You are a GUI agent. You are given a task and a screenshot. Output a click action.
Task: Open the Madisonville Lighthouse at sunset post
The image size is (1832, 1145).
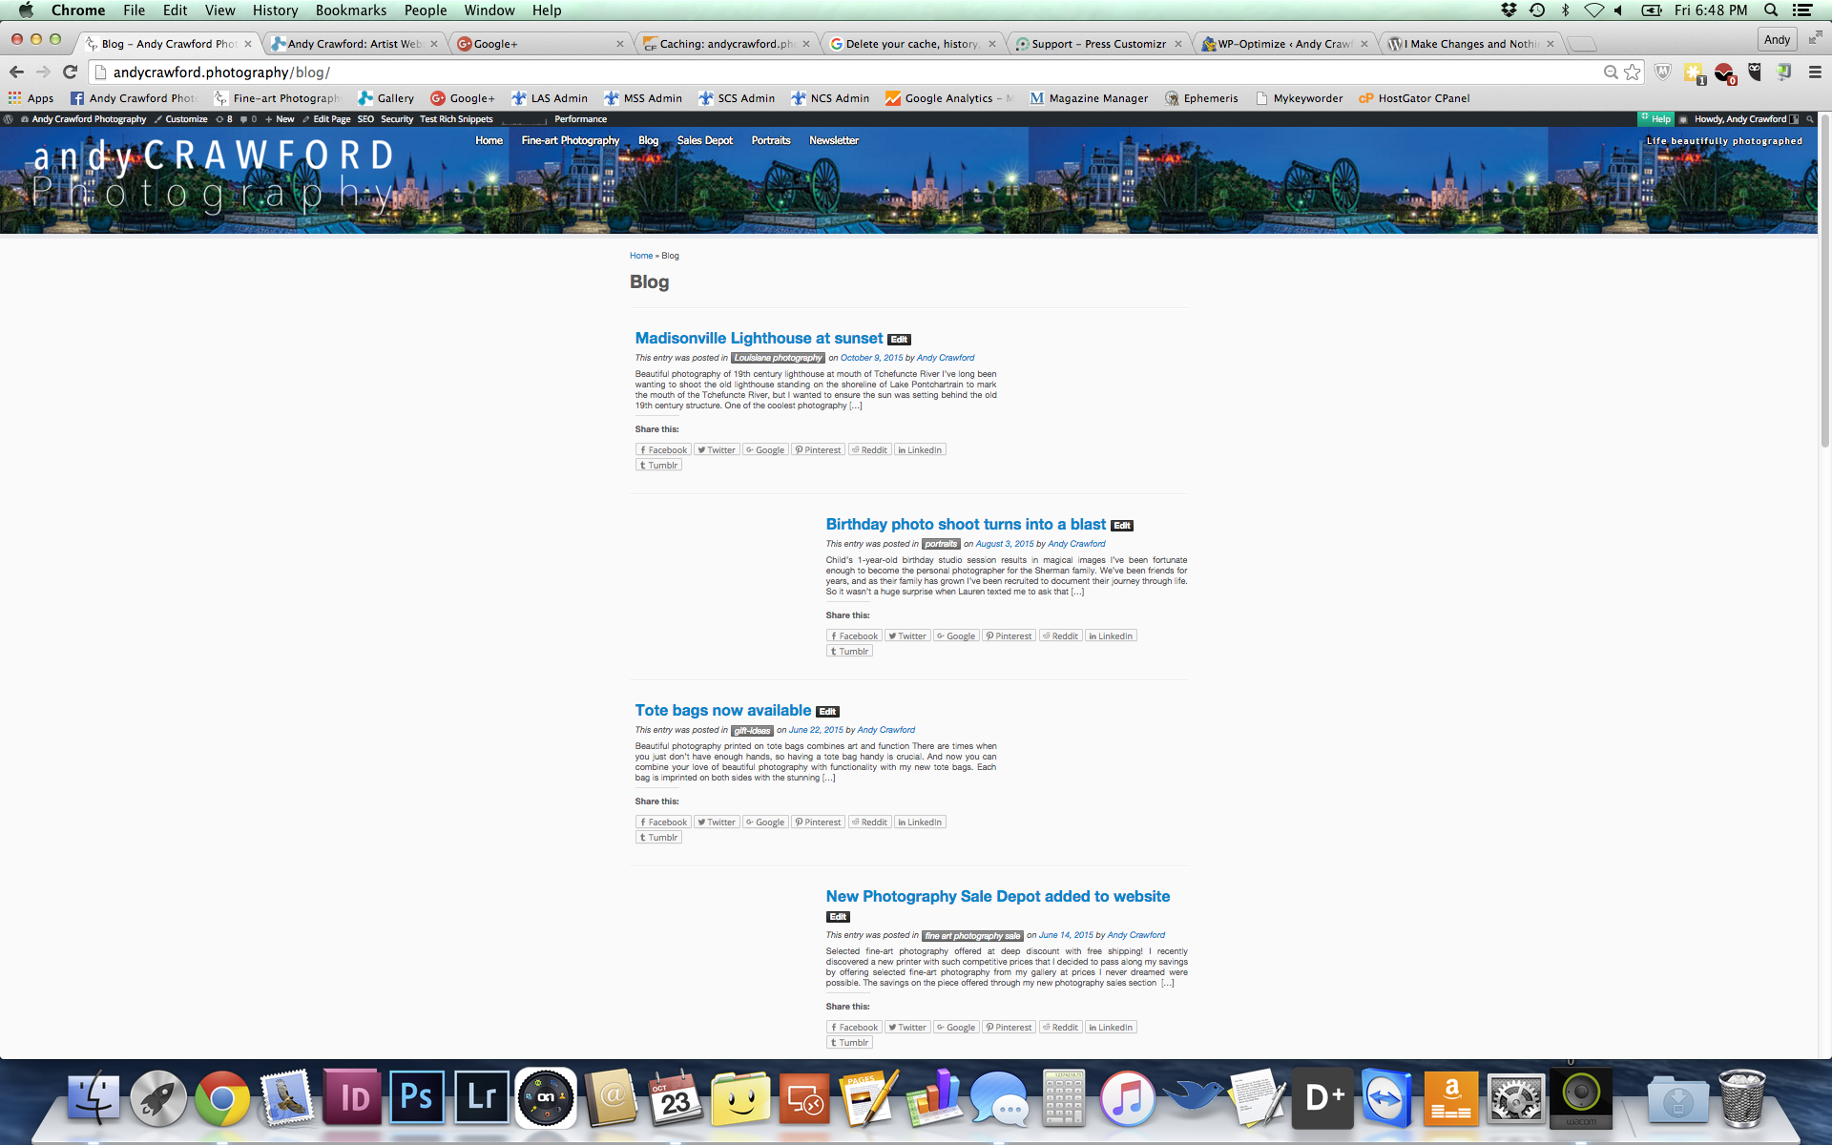point(759,338)
